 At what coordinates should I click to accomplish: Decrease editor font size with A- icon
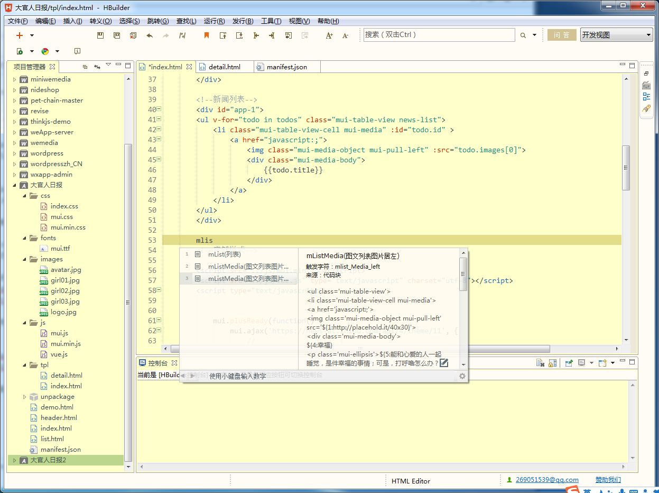[345, 35]
